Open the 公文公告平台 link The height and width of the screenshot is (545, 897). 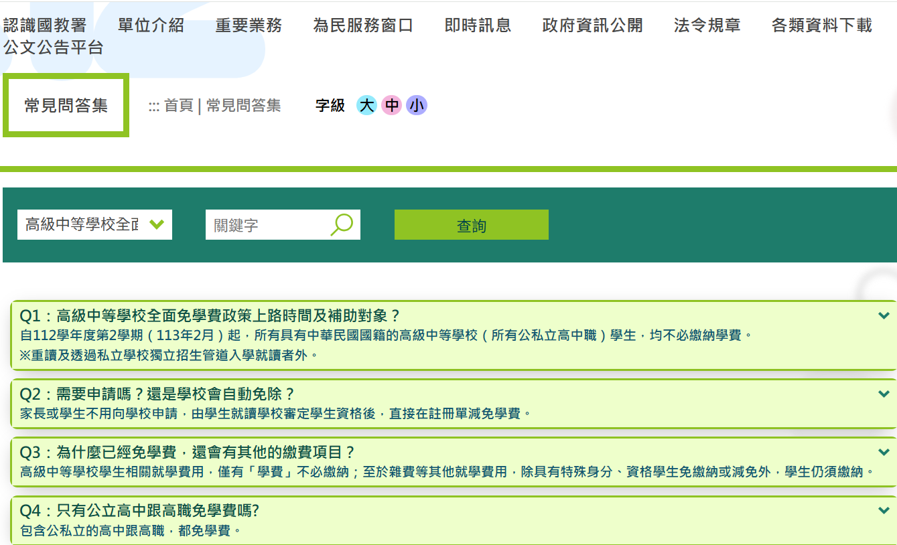(54, 47)
